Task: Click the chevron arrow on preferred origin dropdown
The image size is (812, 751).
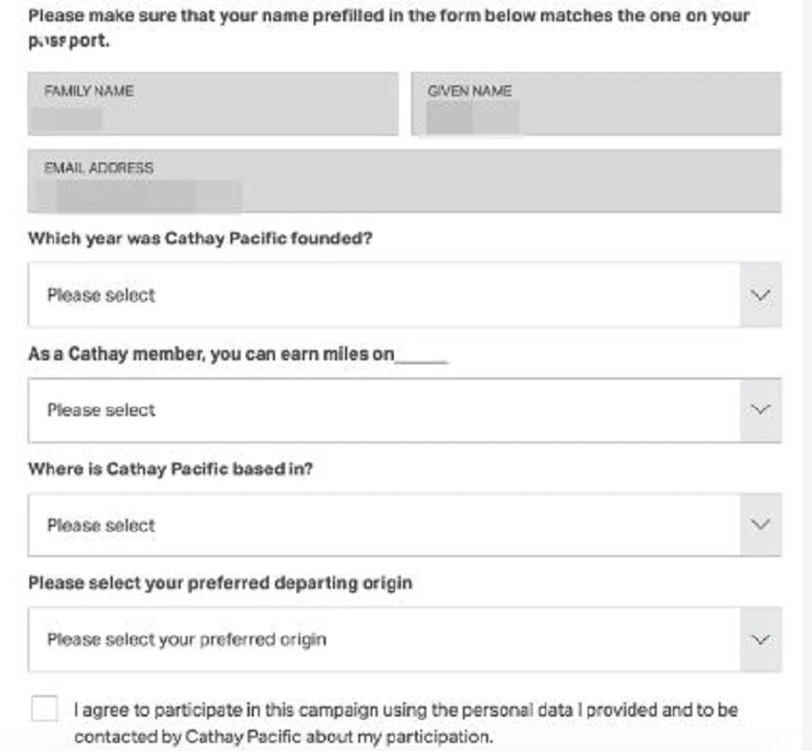Action: click(x=761, y=639)
